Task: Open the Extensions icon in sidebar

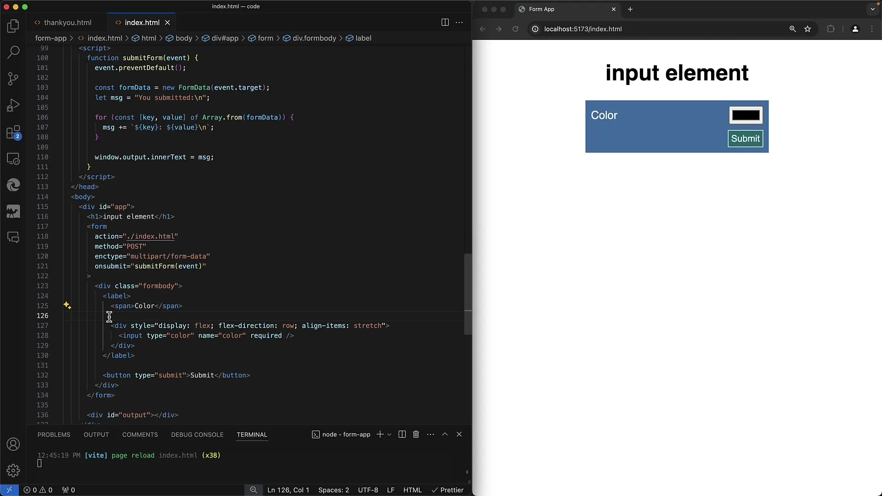Action: 13,132
